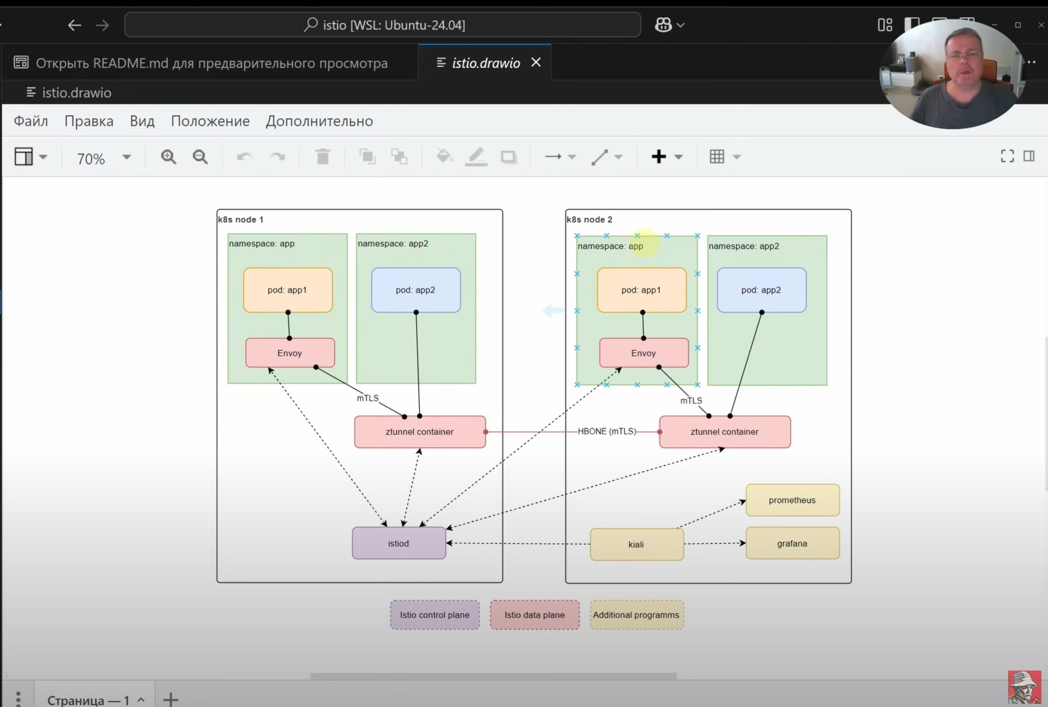Image resolution: width=1048 pixels, height=707 pixels.
Task: Expand the table insert dropdown
Action: tap(725, 157)
